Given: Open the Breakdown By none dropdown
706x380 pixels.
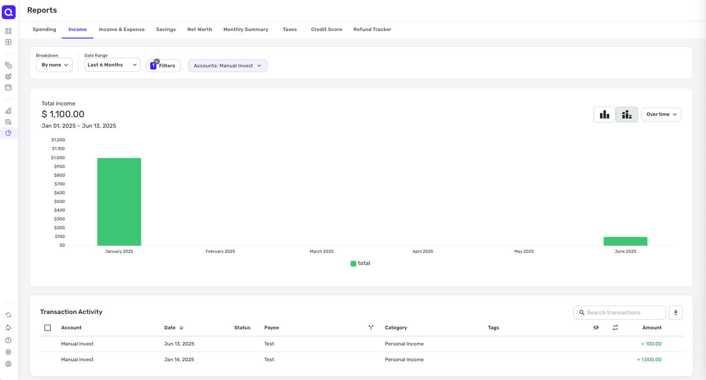Looking at the screenshot, I should pos(54,65).
